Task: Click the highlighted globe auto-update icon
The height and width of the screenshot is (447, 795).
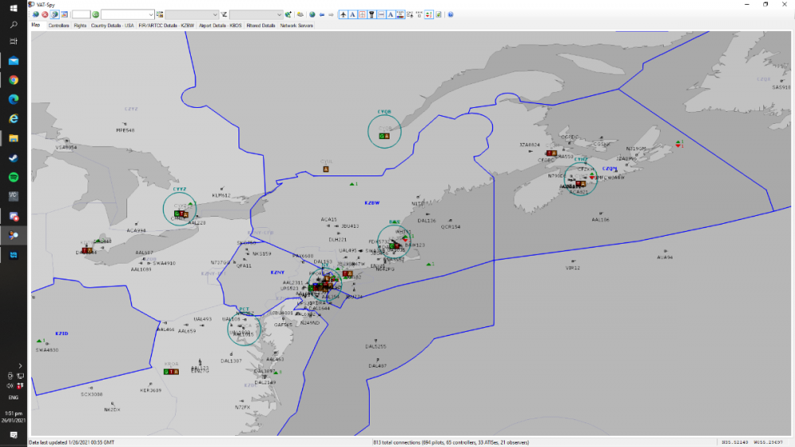Action: coord(54,14)
